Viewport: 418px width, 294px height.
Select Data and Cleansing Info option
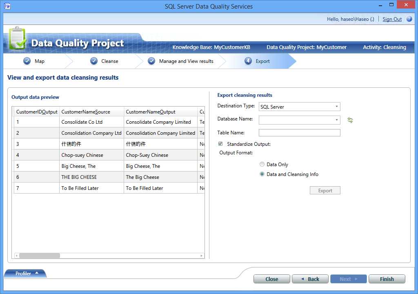262,174
